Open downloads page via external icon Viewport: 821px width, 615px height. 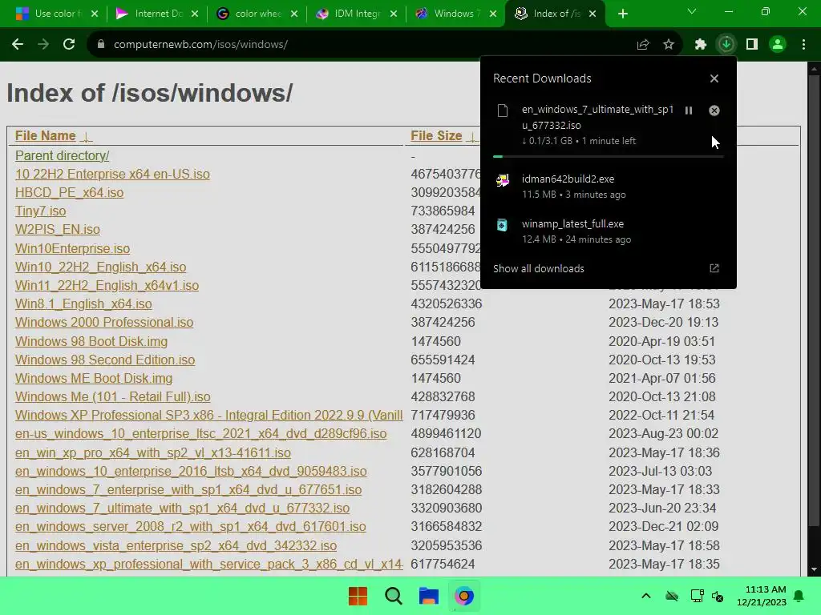click(714, 268)
